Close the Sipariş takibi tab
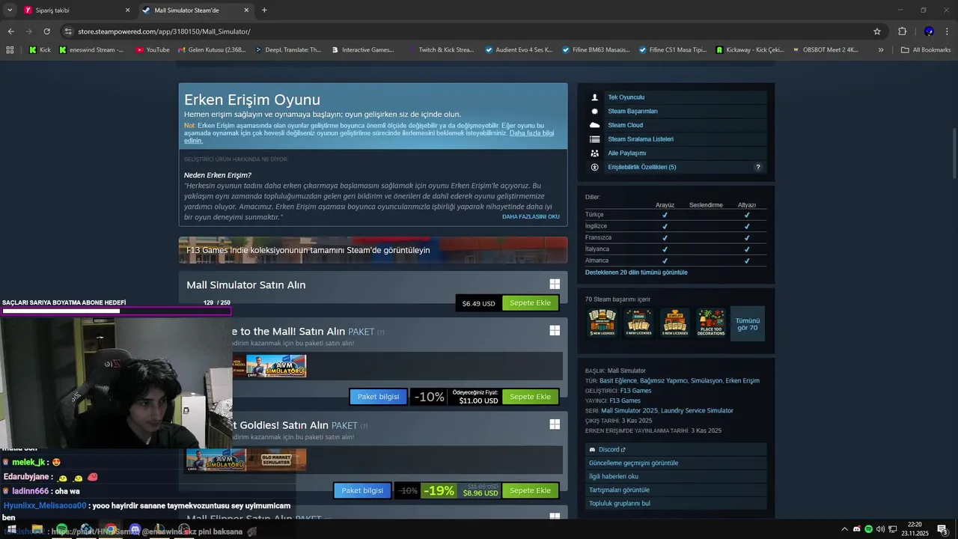 tap(127, 10)
